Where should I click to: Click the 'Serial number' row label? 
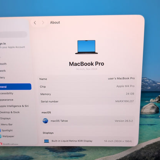point(50,102)
